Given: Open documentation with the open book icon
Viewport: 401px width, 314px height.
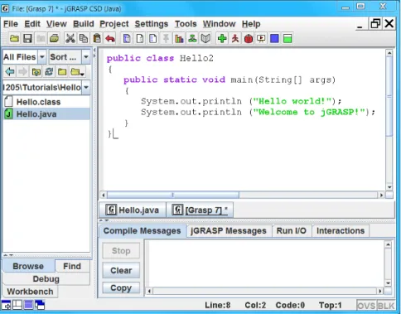Looking at the screenshot, I should click(205, 38).
